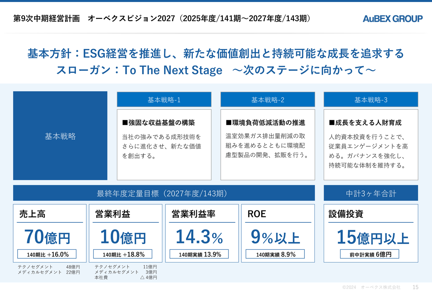432x299 pixels.
Task: Click the paragraph starting 人的資本投資を行うことで
Action: click(369, 151)
